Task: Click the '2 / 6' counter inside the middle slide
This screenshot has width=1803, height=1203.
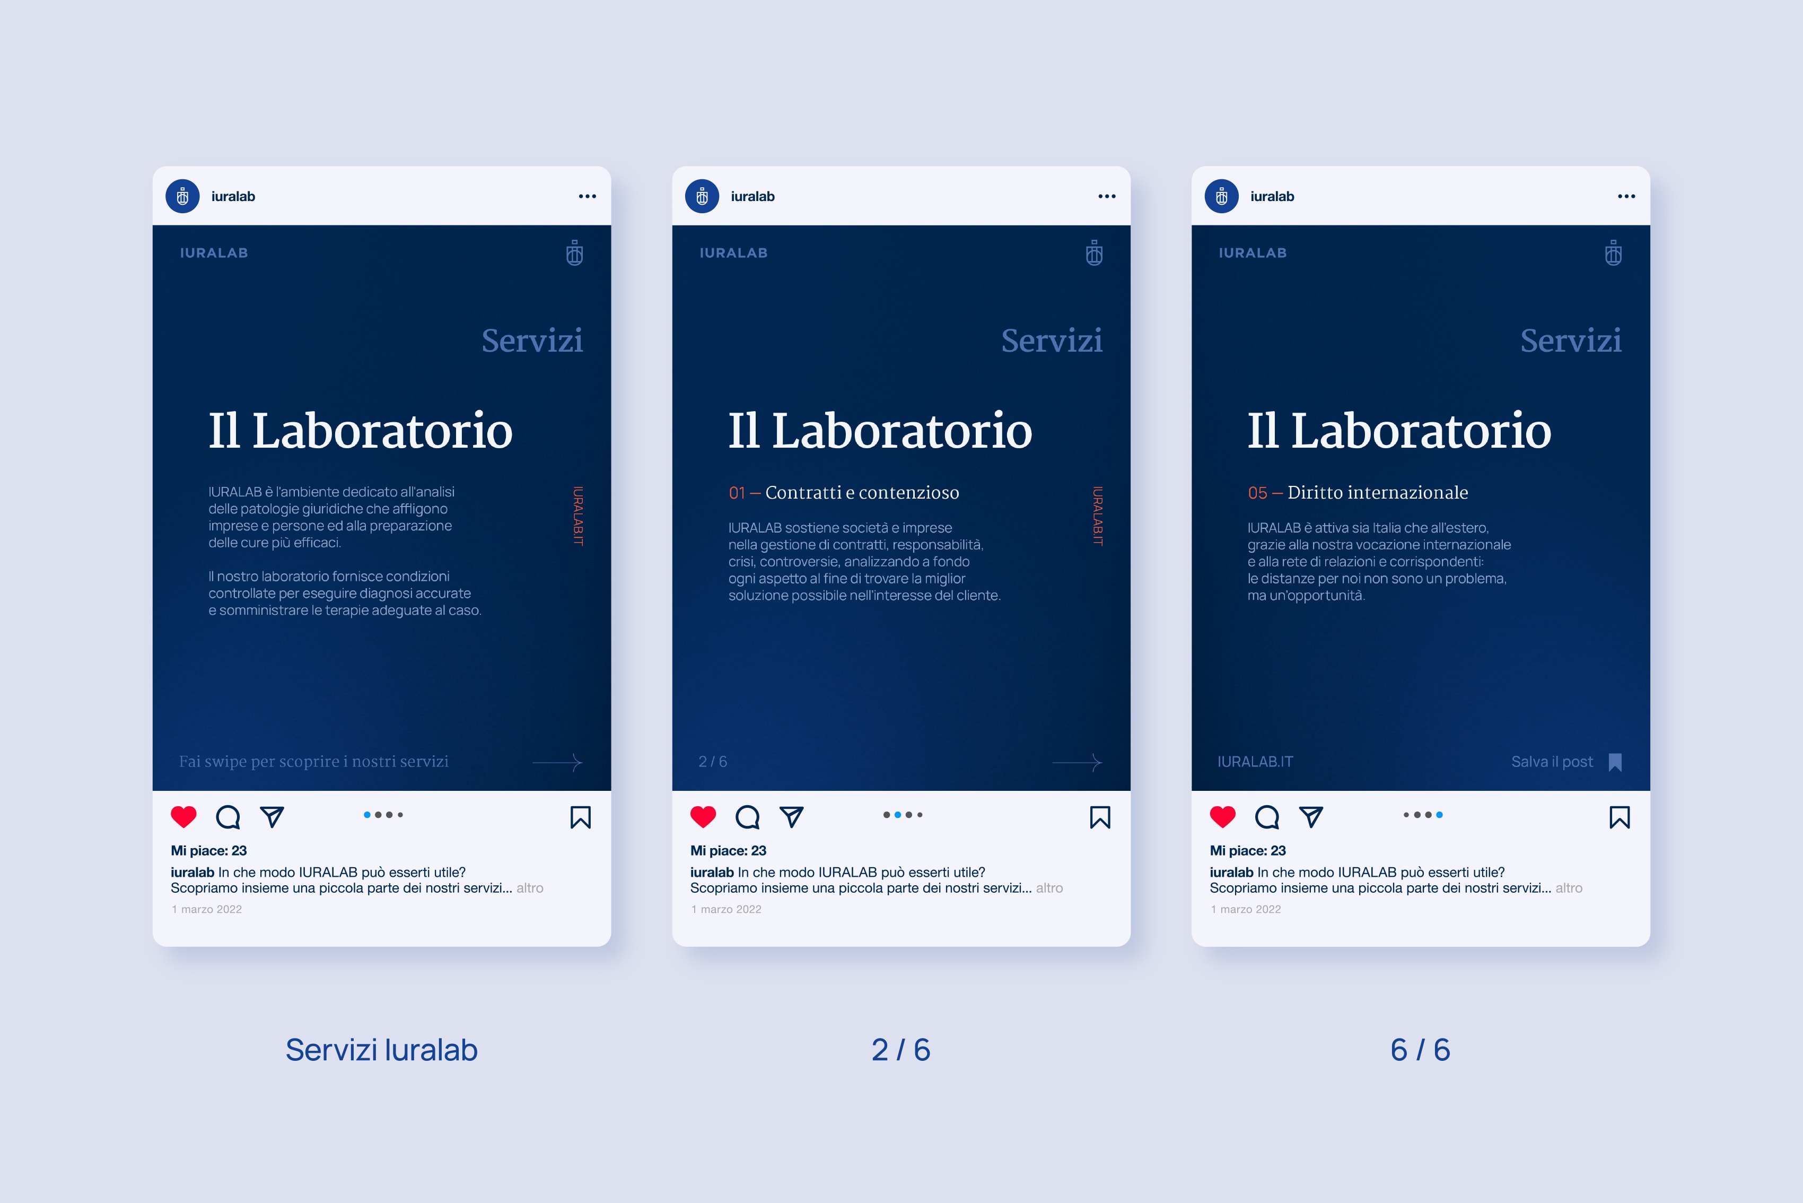Action: coord(713,762)
